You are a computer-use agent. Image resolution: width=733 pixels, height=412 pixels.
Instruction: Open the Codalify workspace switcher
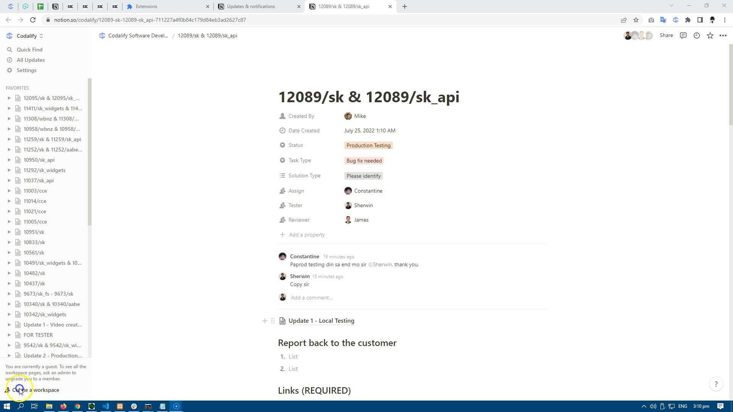(x=27, y=36)
